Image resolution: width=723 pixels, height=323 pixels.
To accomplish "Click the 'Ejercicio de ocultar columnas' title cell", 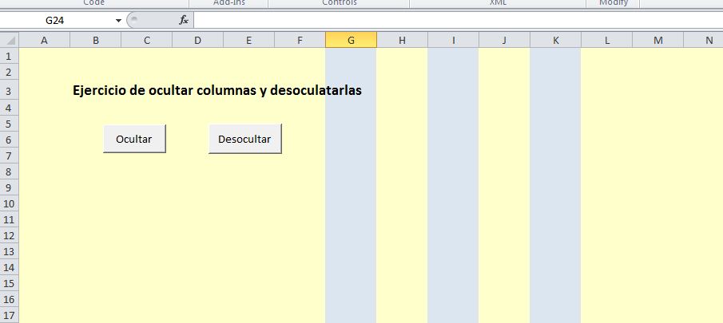I will (x=217, y=91).
